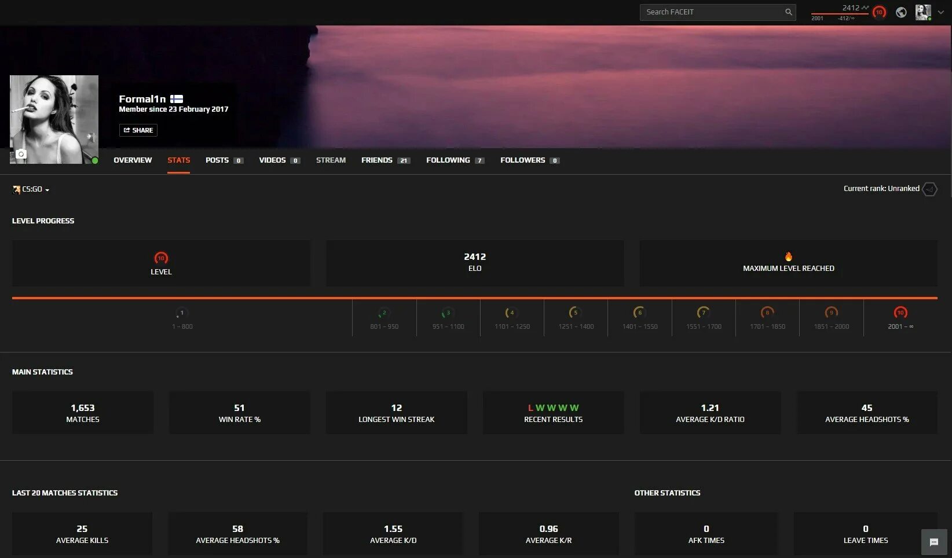Expand the CS:GO game dropdown
The height and width of the screenshot is (558, 952).
coord(31,189)
